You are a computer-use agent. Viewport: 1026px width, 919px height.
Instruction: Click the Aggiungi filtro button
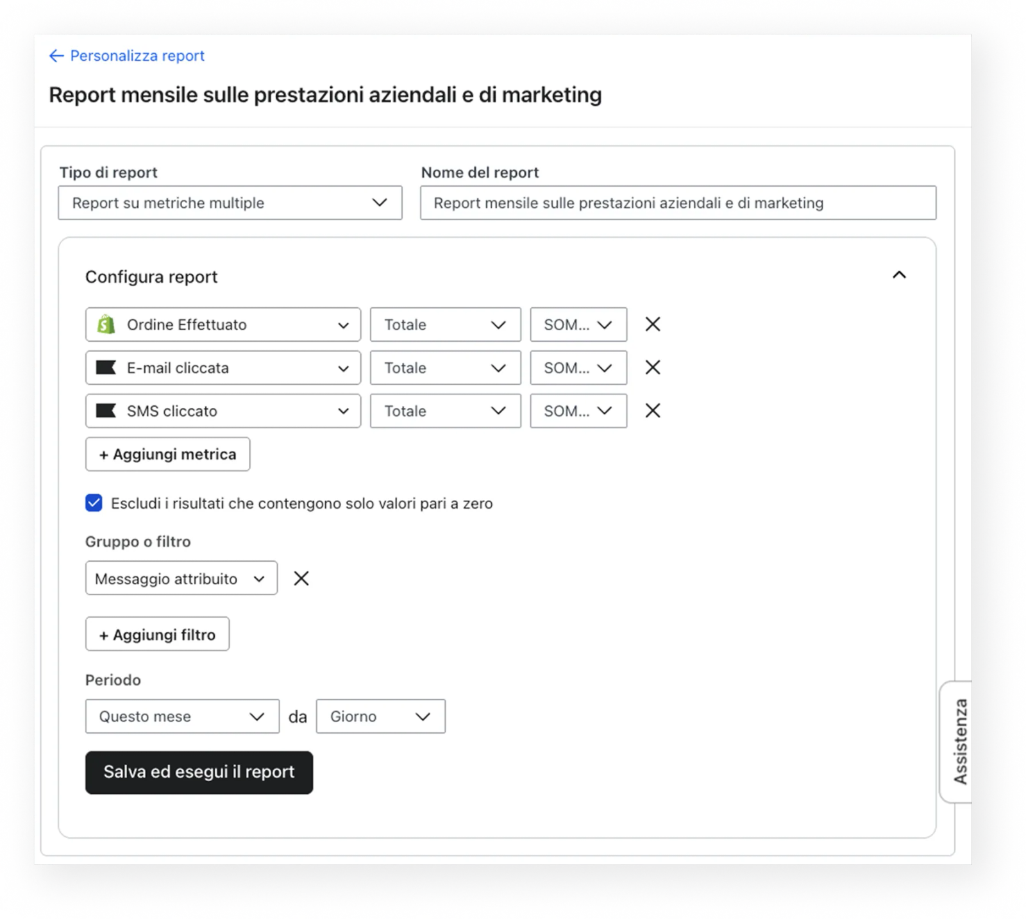[x=157, y=634]
